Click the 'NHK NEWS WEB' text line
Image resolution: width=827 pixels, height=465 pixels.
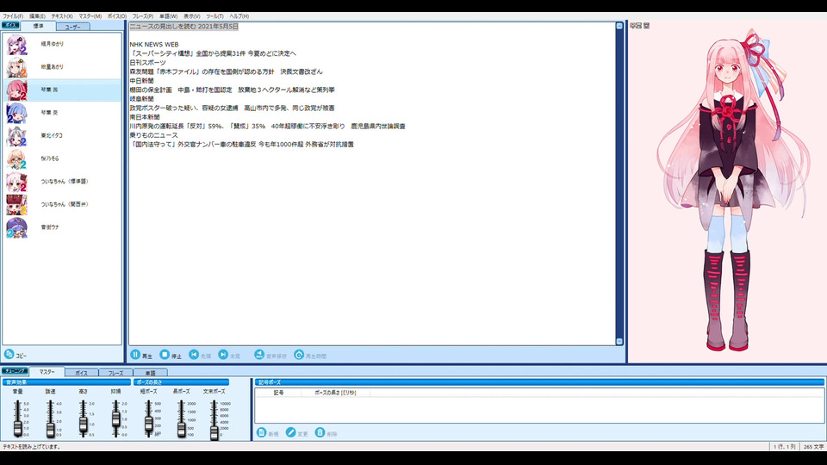point(154,44)
